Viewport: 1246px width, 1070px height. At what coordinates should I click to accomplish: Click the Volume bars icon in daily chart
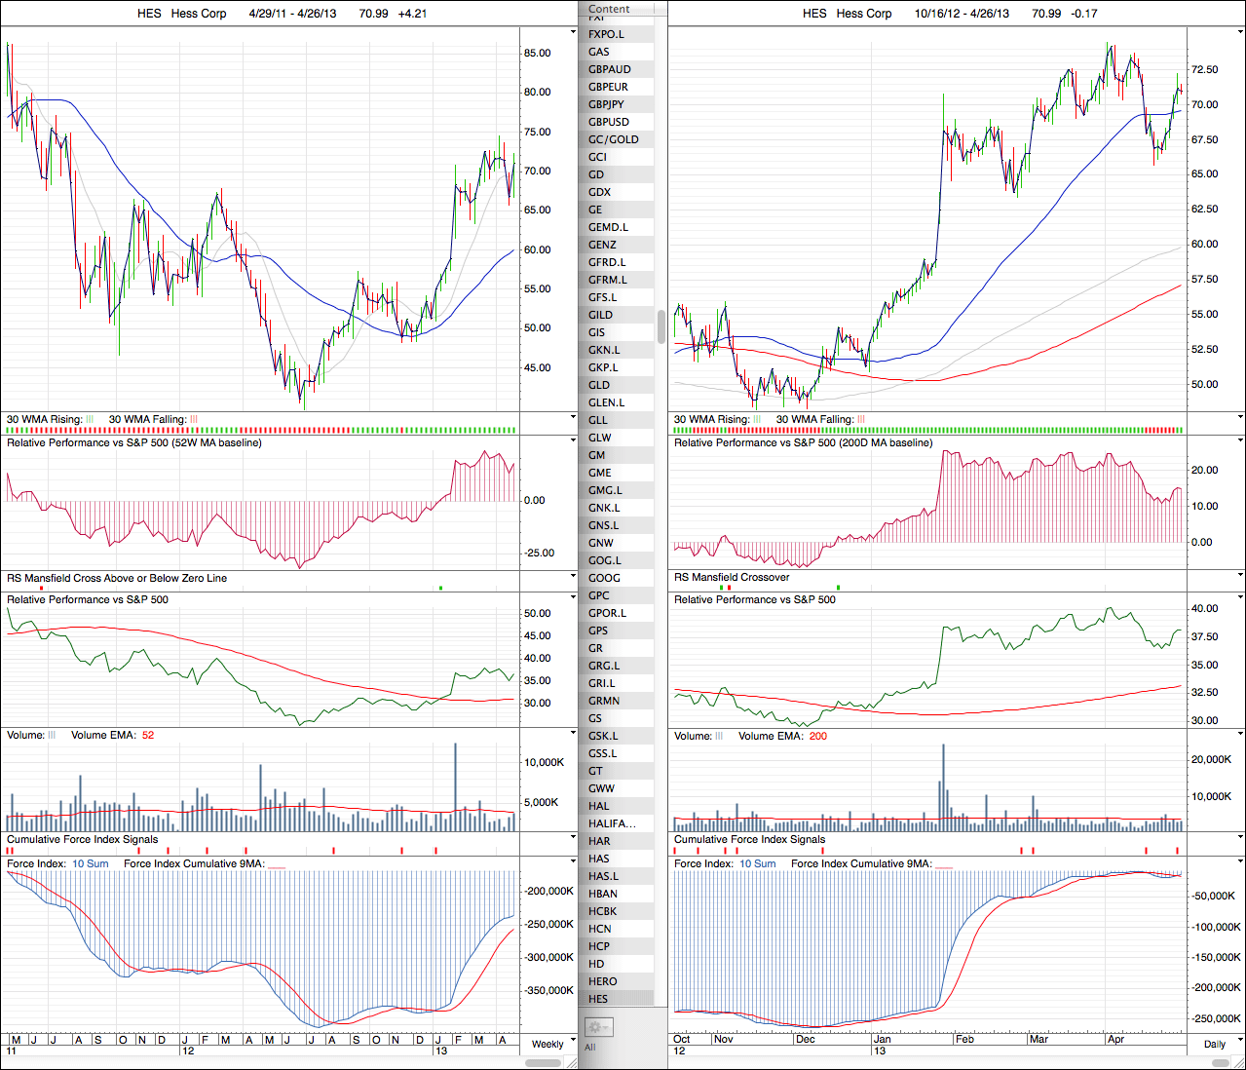pos(720,736)
